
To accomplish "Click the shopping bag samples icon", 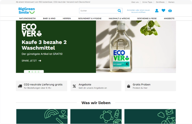I will click(128, 86).
